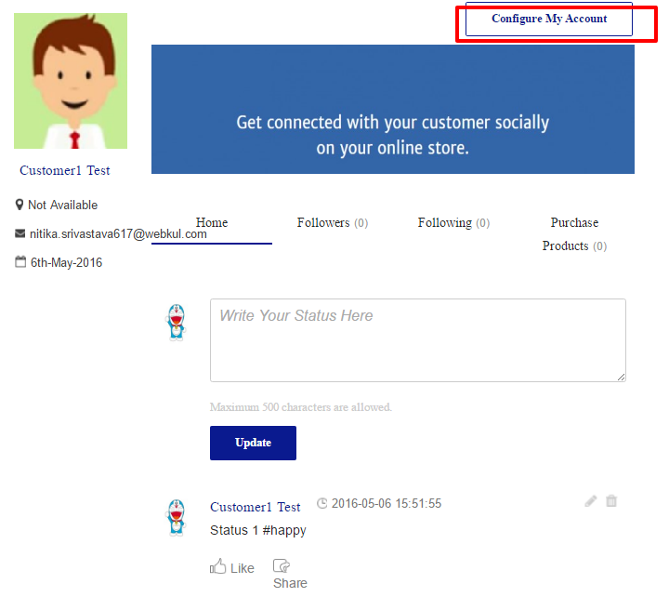Click the pencil edit icon on the status post
The height and width of the screenshot is (597, 669).
[x=591, y=501]
